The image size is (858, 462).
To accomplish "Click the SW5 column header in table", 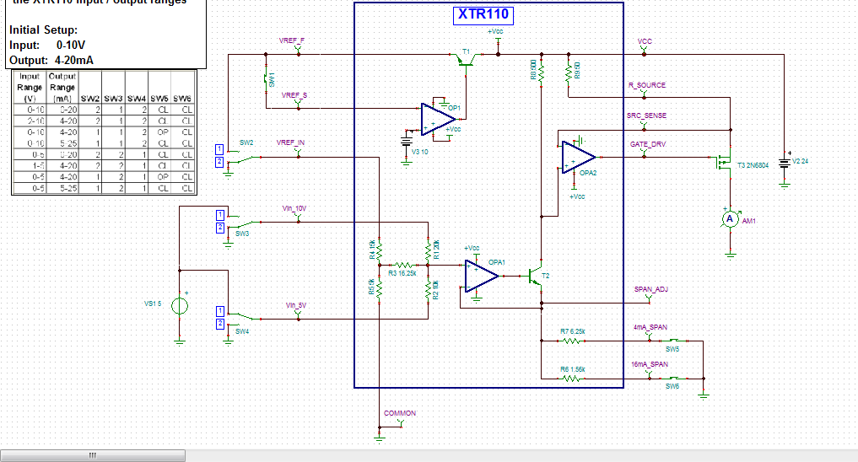I will tap(159, 99).
